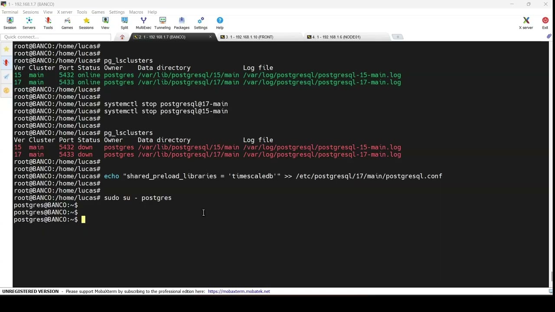Select the Split toolbar icon

(x=124, y=23)
